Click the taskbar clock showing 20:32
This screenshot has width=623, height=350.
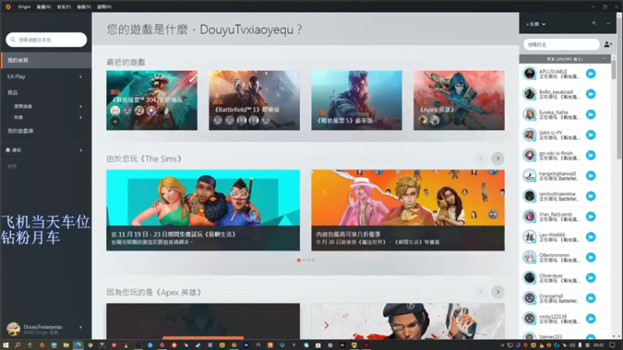598,345
